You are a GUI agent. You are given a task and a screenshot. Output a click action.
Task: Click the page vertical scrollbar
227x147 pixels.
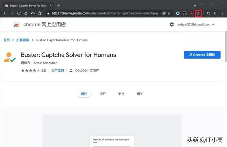click(x=226, y=47)
